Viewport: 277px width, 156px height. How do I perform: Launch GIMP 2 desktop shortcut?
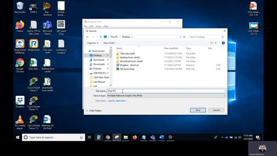click(x=34, y=7)
